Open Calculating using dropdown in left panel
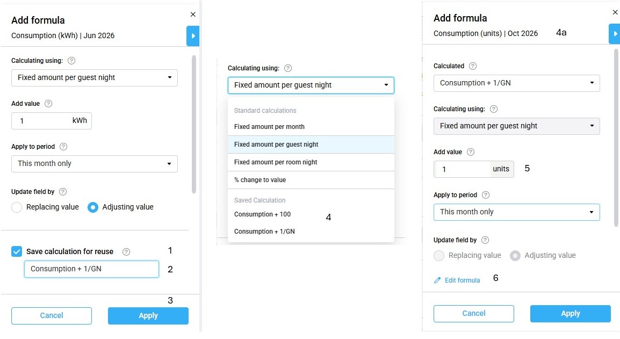The height and width of the screenshot is (339, 620). [94, 78]
